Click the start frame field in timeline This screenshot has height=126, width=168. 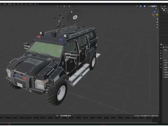point(147,115)
